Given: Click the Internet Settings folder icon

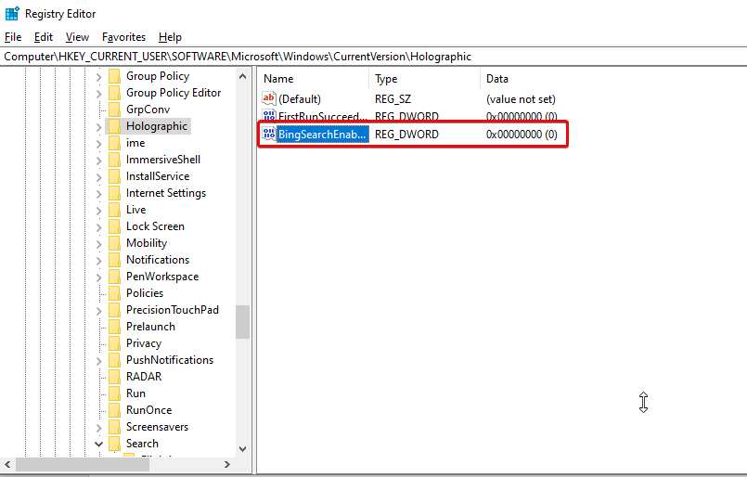Looking at the screenshot, I should click(114, 193).
